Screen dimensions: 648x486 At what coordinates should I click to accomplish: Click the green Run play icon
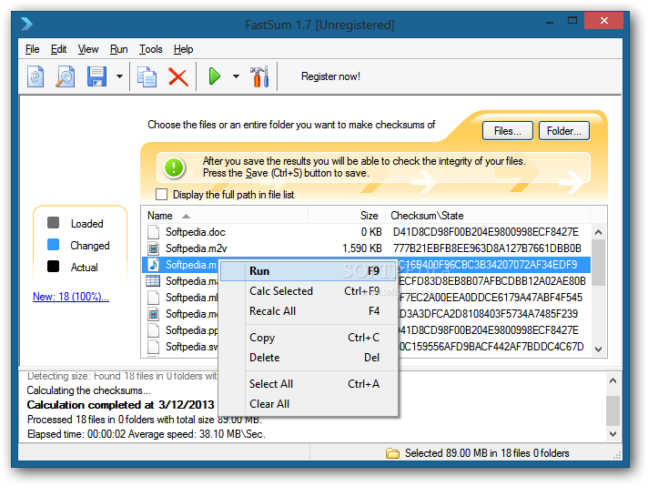click(215, 76)
